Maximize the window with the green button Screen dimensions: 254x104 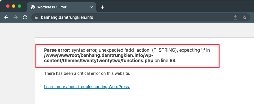(19, 6)
